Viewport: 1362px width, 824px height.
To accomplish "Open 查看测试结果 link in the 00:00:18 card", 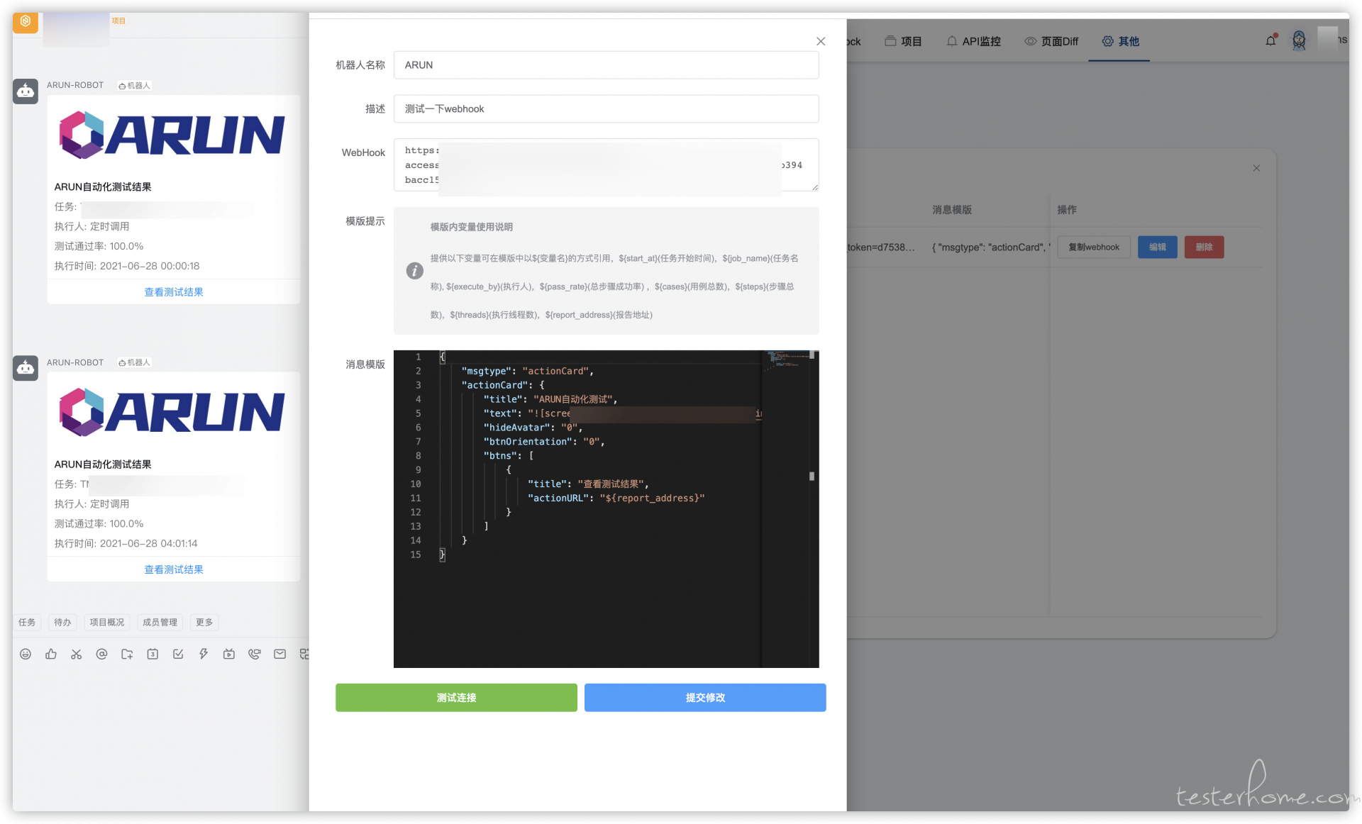I will pyautogui.click(x=174, y=292).
